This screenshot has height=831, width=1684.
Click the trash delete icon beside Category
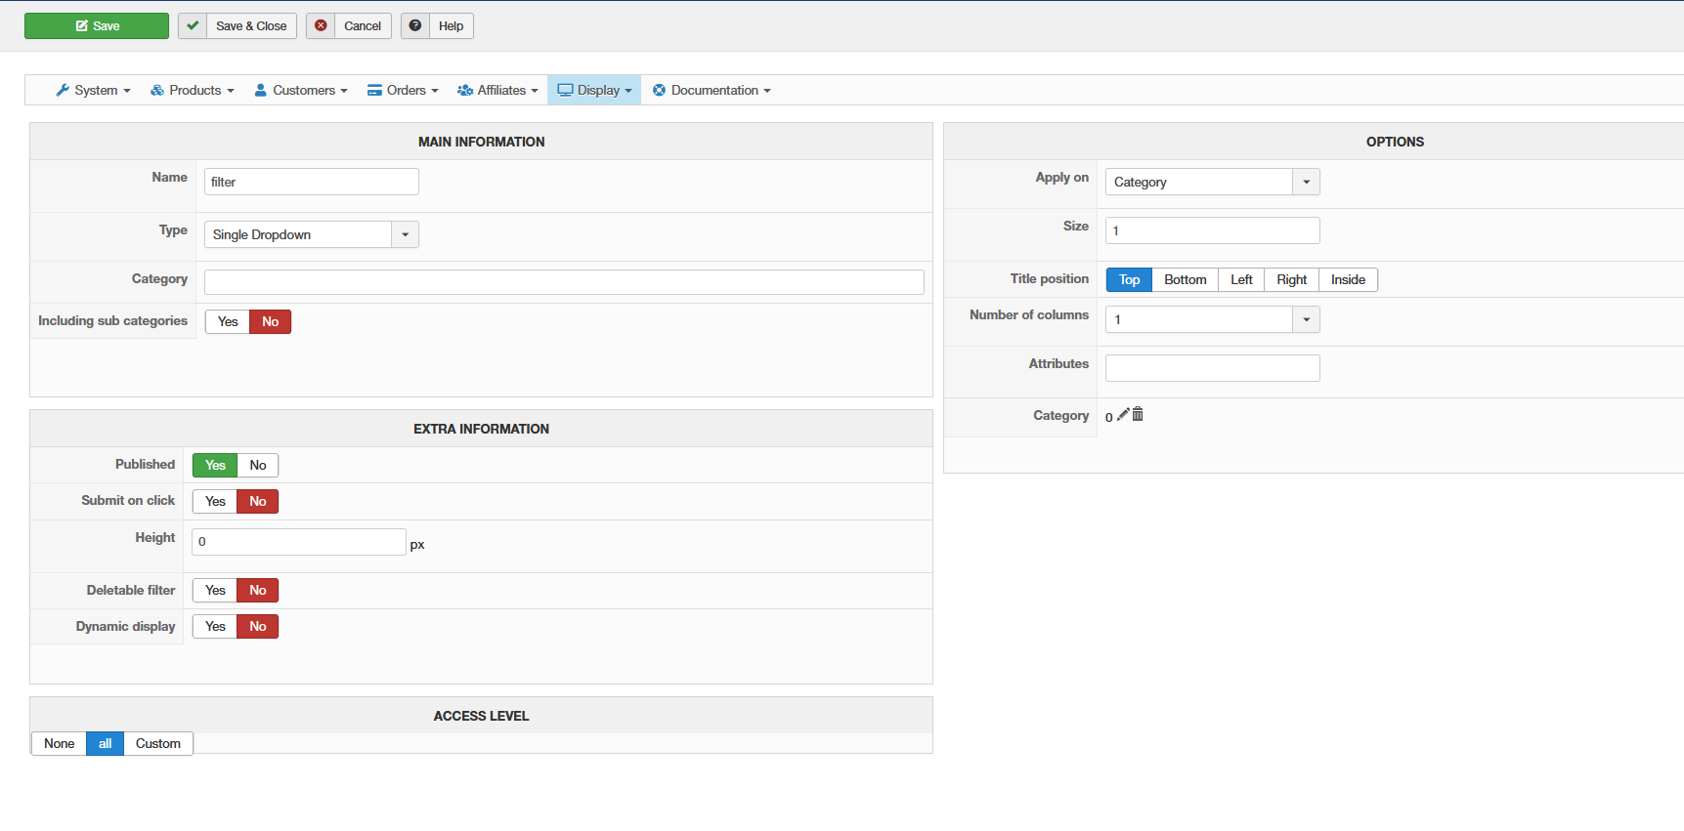pos(1138,415)
